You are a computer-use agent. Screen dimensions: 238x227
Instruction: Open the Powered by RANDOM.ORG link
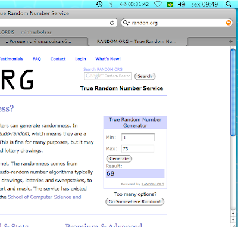153,184
